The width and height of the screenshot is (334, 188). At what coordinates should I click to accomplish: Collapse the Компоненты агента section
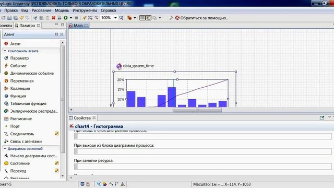[5, 51]
